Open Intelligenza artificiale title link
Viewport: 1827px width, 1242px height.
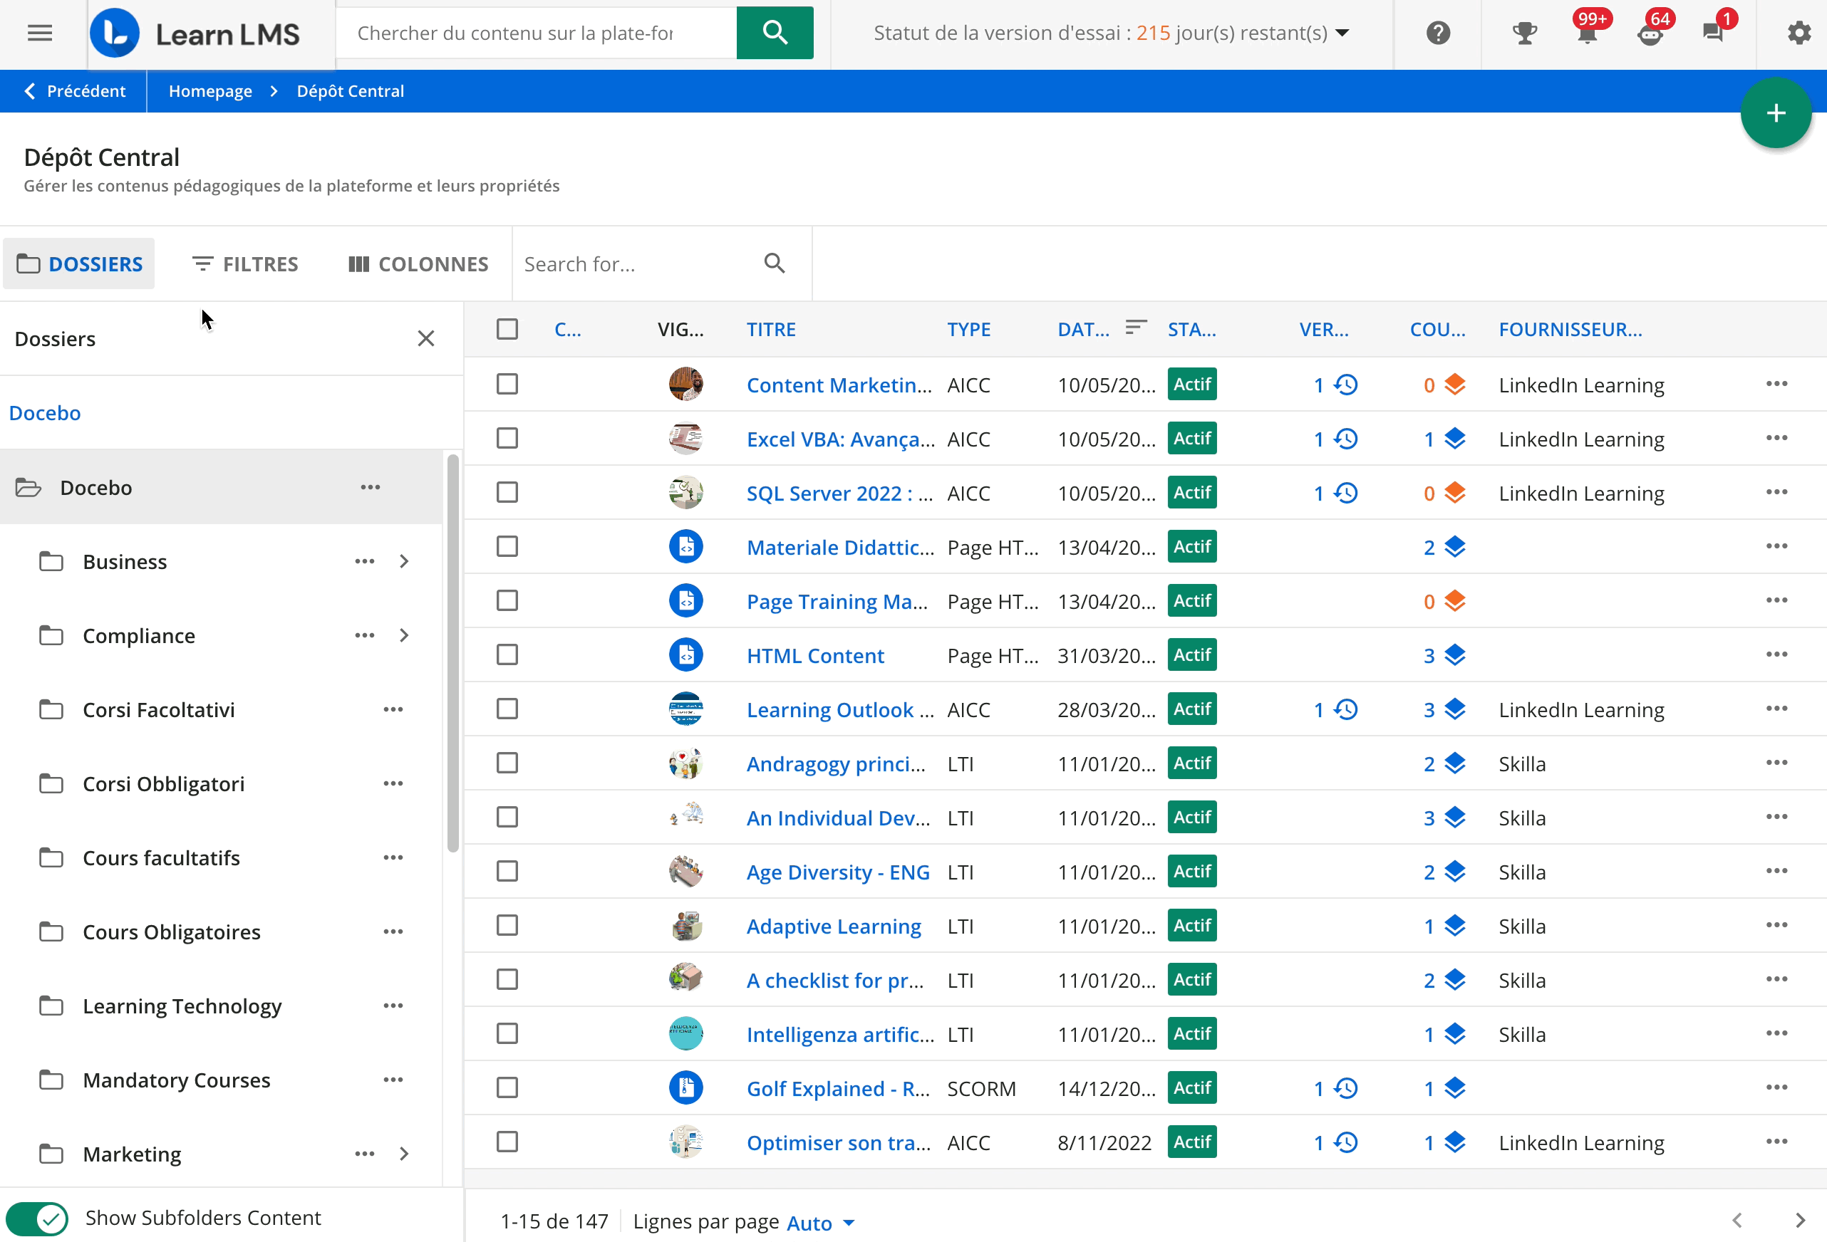[840, 1035]
